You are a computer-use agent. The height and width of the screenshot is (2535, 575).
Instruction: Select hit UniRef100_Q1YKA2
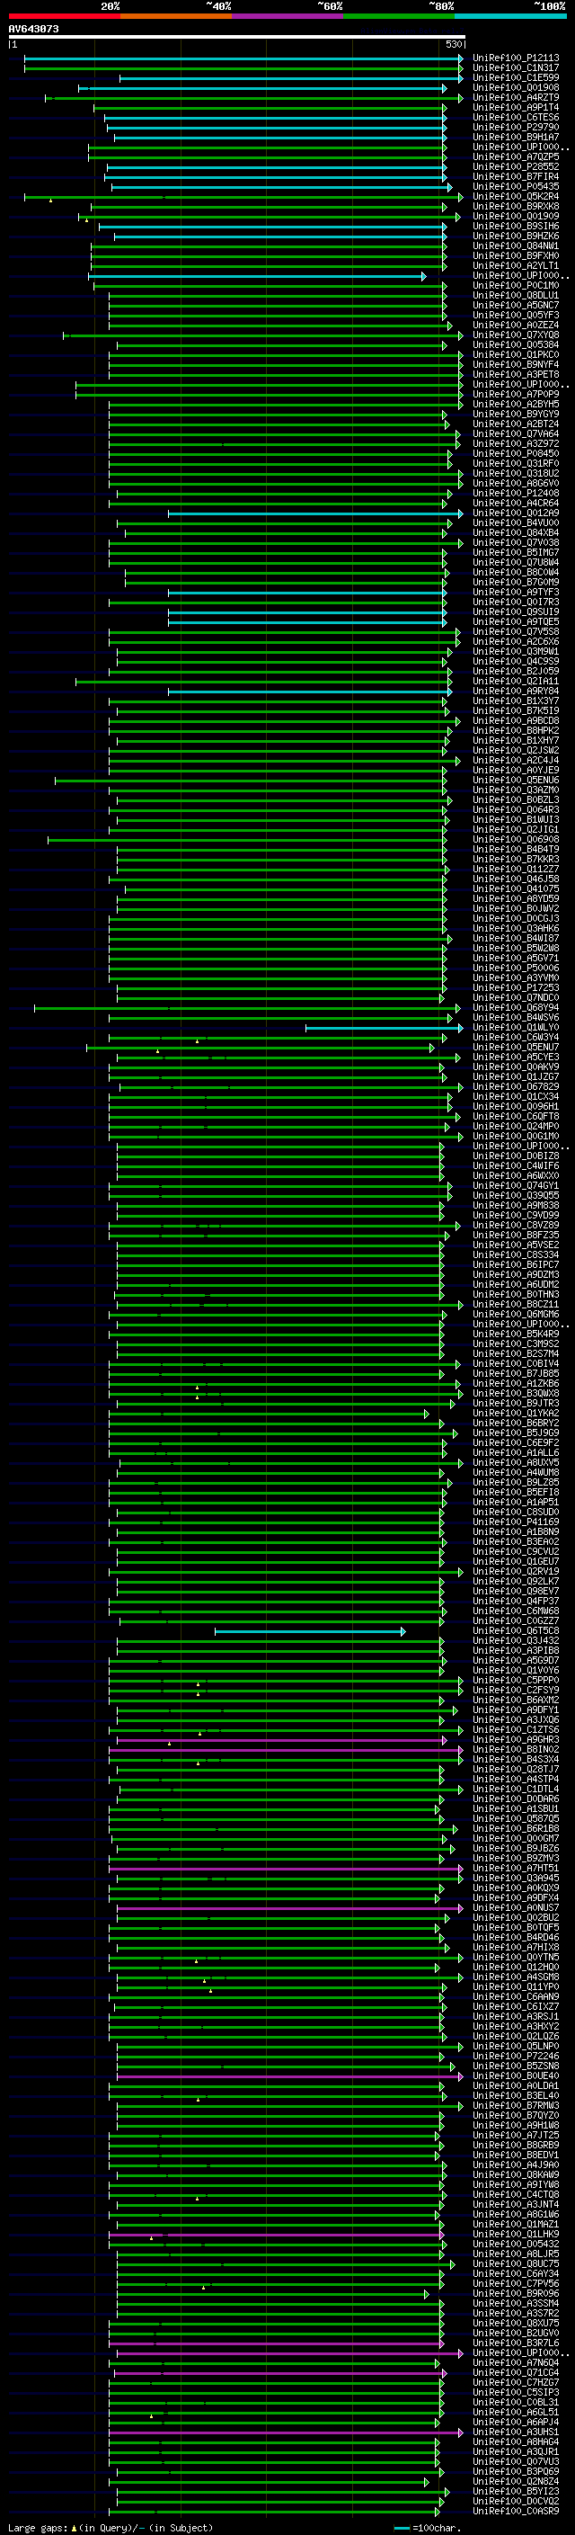[516, 1413]
